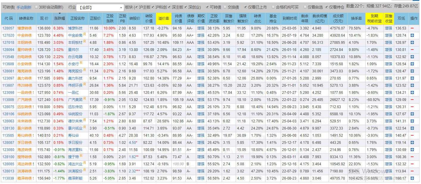Toggle the 深创业 board checkbox
Viewport: 421px width, 184px height.
coord(186,7)
